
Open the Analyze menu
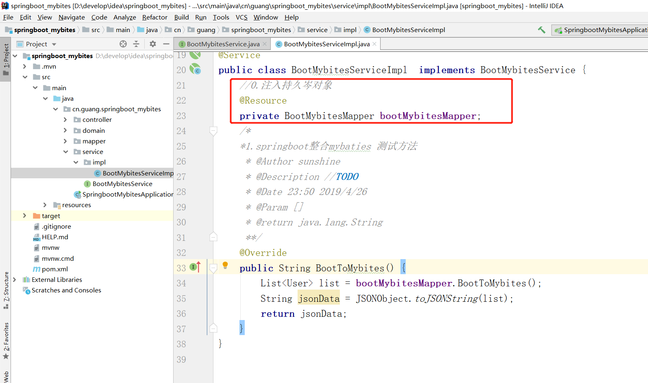125,17
